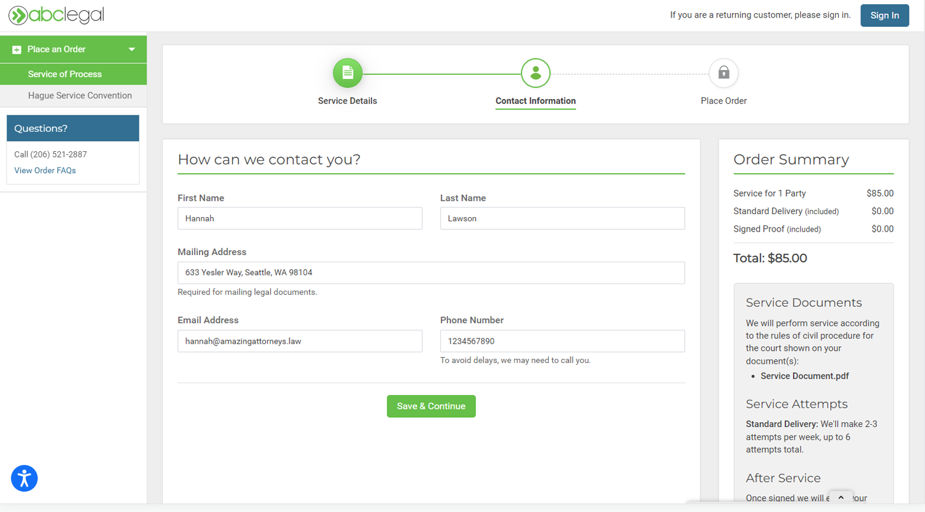Focus the Last Name input field
This screenshot has height=512, width=925.
click(562, 218)
